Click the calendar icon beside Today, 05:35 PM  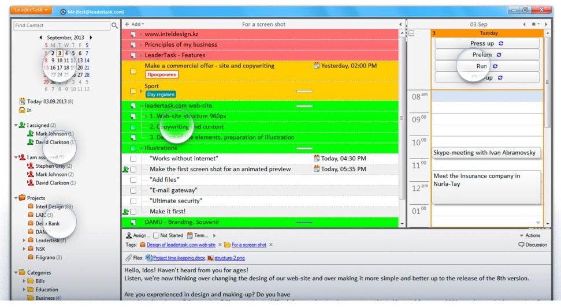tap(316, 168)
